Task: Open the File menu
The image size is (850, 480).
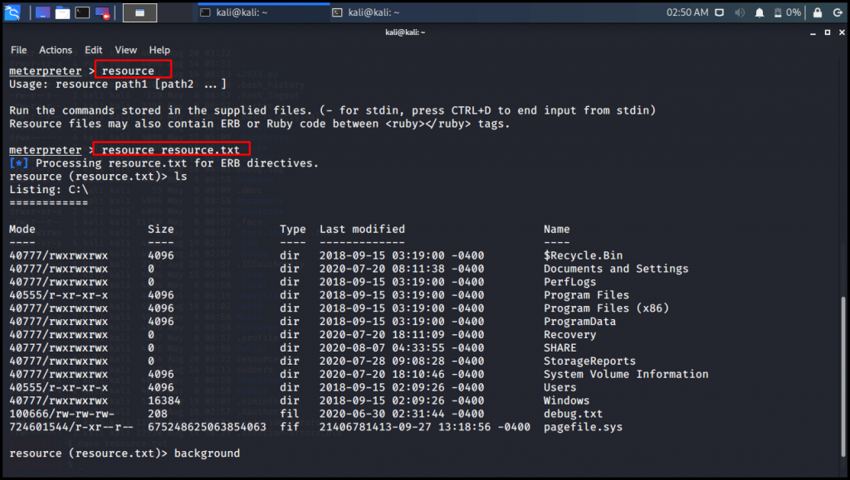Action: point(17,50)
